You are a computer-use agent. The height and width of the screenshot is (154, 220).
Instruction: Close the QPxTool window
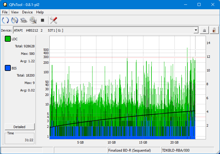pyautogui.click(x=213, y=4)
